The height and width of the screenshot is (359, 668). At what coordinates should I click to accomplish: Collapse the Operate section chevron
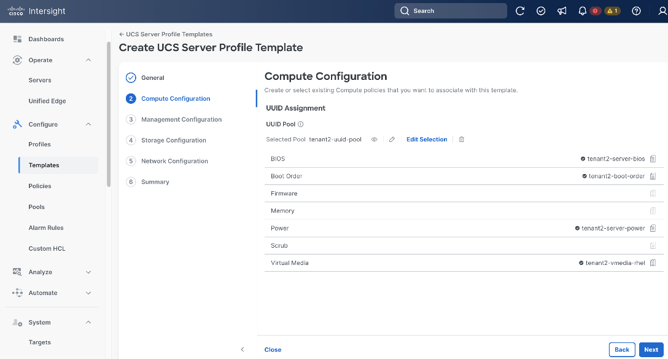pos(88,60)
